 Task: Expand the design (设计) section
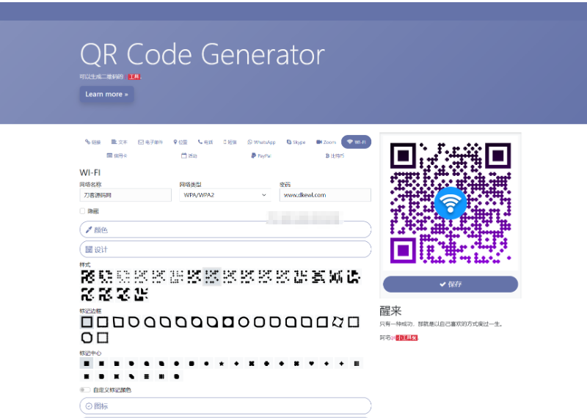pos(225,249)
